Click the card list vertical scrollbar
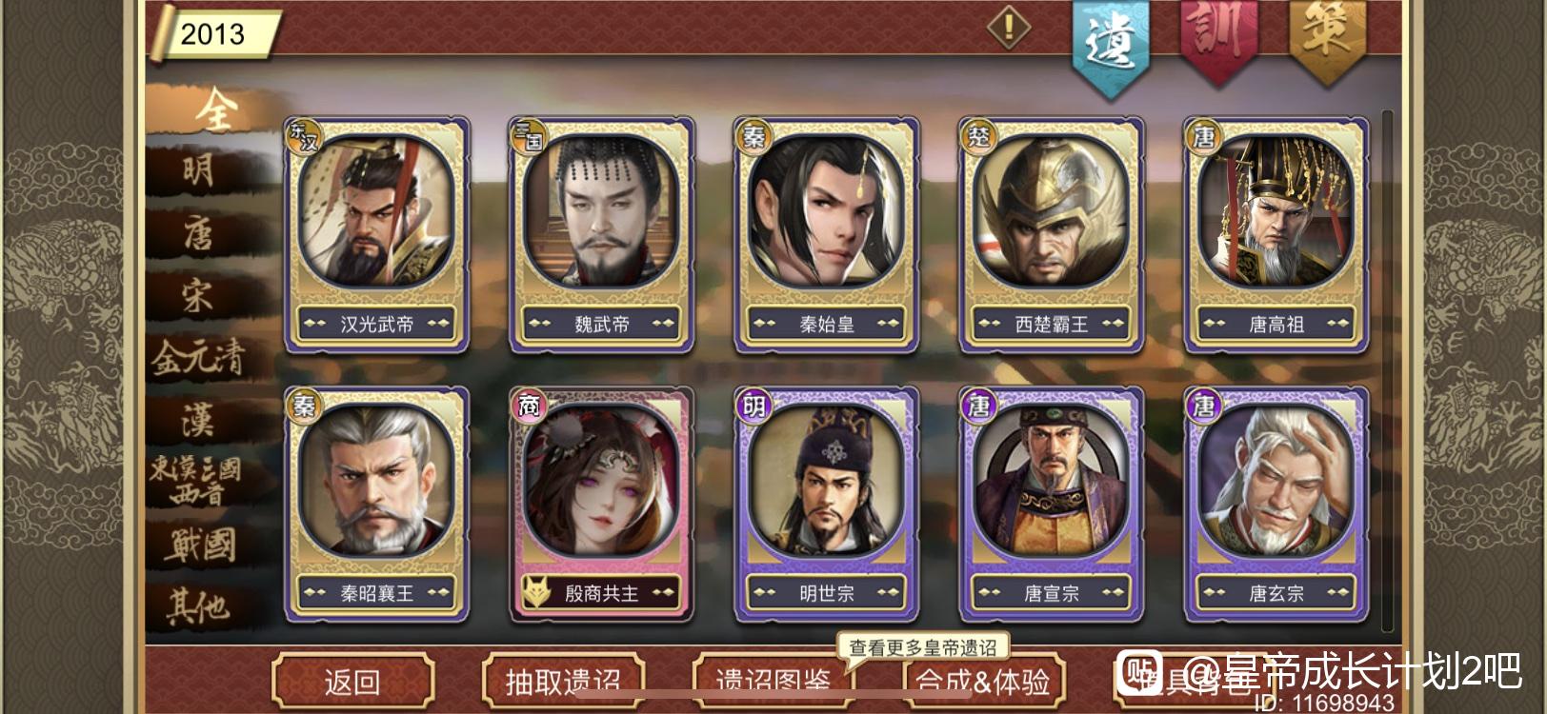Screen dimensions: 1547x714 pyautogui.click(x=1387, y=371)
